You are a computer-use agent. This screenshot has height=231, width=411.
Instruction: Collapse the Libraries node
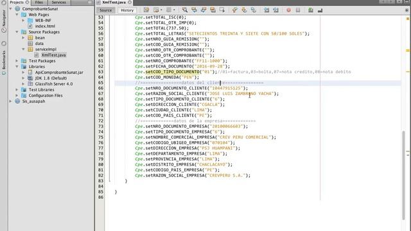[17, 67]
